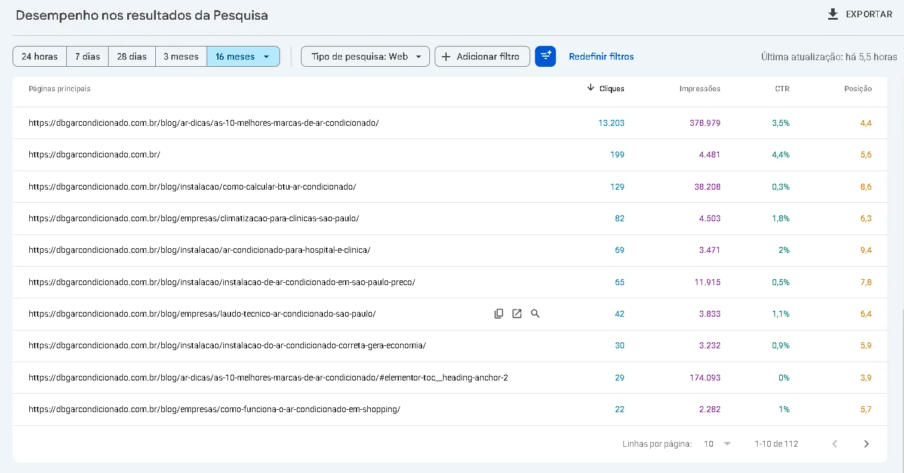Click position value 3,9
This screenshot has height=473, width=904.
[866, 378]
